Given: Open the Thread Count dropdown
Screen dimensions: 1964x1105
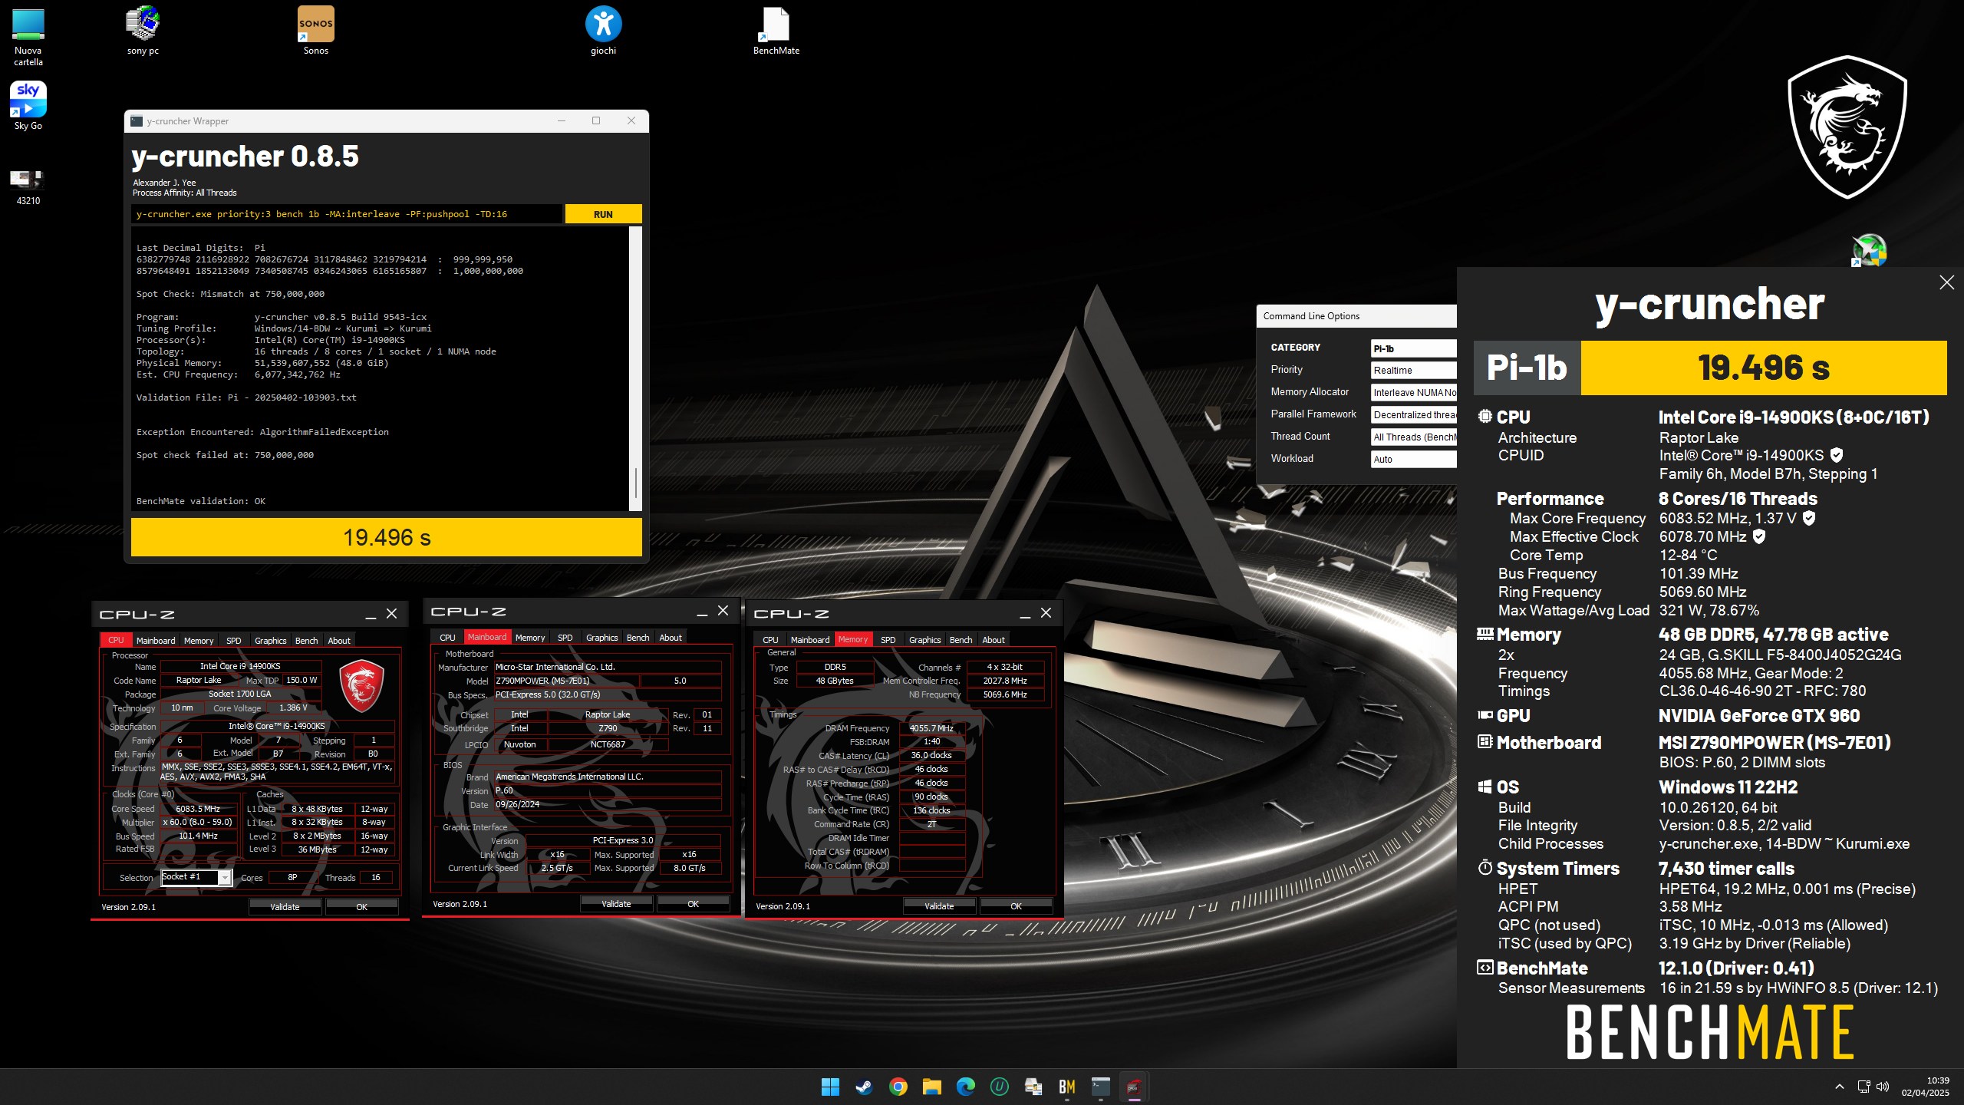Looking at the screenshot, I should point(1413,437).
